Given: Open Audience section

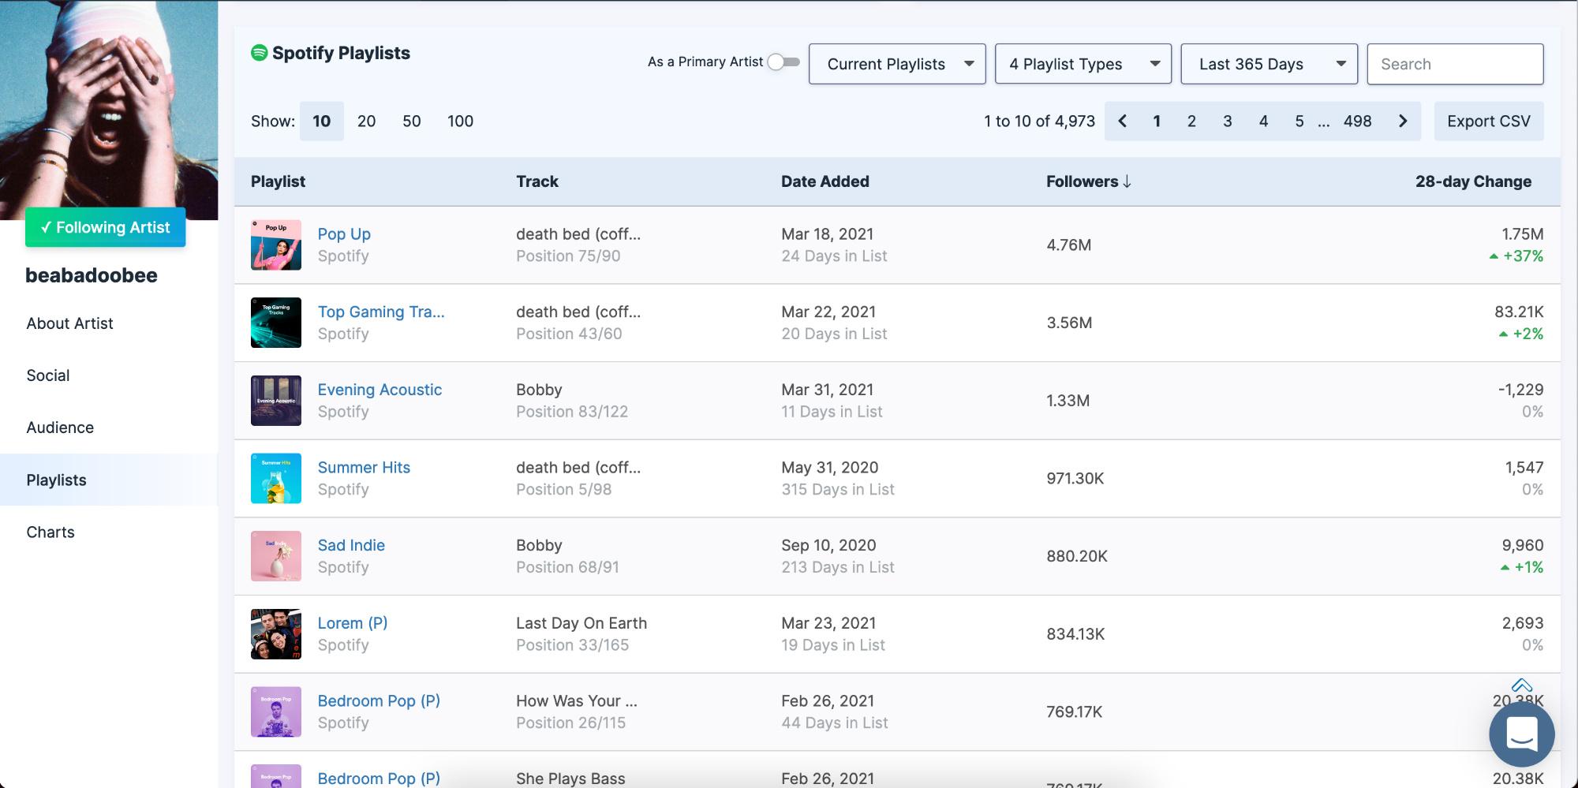Looking at the screenshot, I should click(x=60, y=428).
